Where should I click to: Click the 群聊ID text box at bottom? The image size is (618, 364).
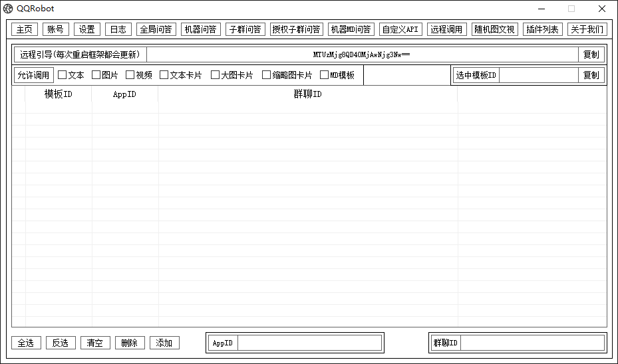pyautogui.click(x=532, y=343)
